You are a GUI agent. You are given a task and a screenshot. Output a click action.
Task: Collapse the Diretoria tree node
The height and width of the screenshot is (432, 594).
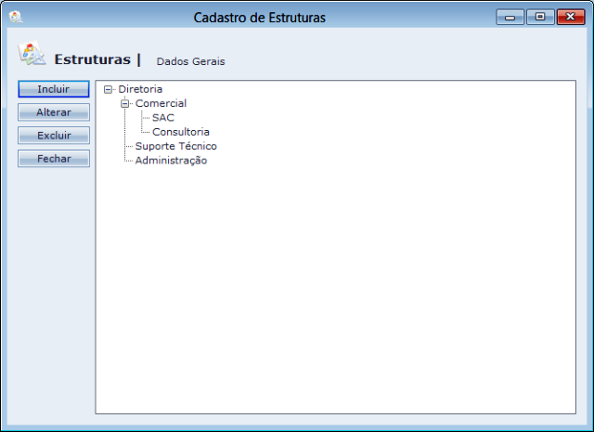click(x=108, y=89)
